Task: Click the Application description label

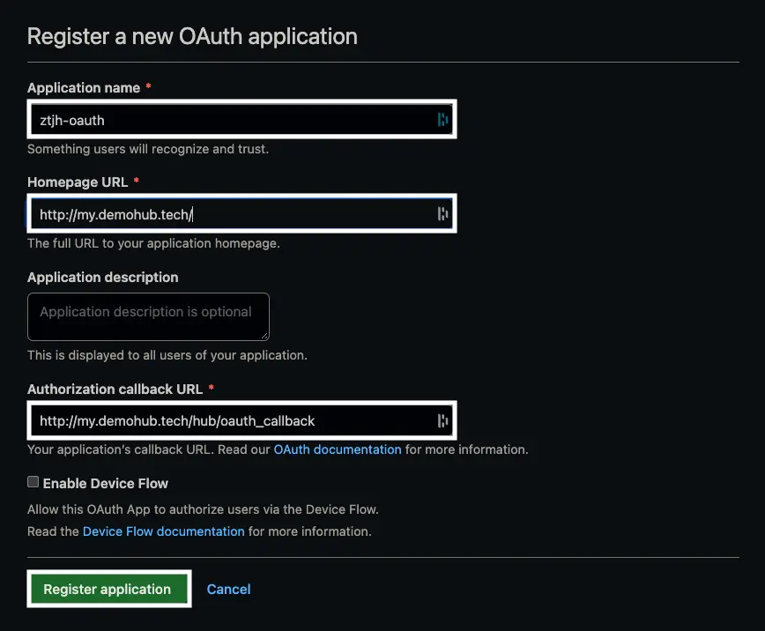Action: click(103, 278)
